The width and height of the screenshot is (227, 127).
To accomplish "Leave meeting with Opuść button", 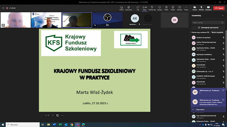I will [219, 8].
